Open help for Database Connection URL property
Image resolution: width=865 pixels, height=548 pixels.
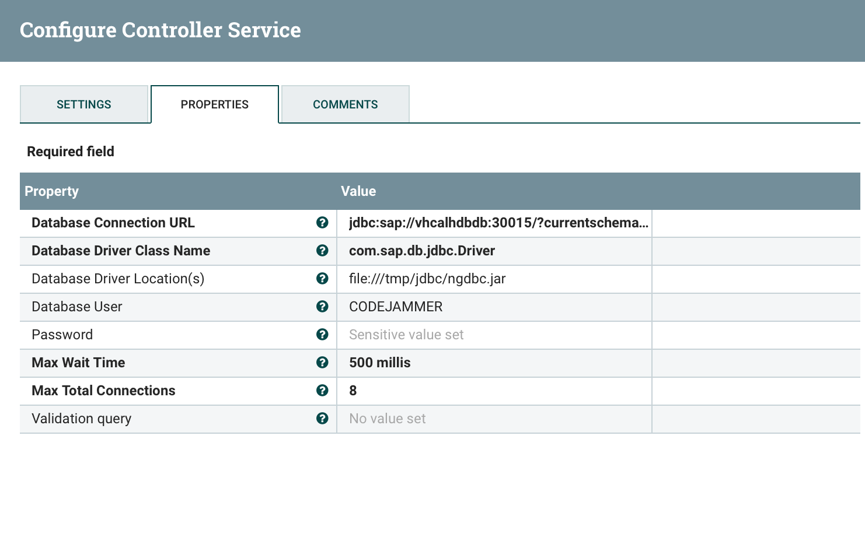(x=322, y=223)
